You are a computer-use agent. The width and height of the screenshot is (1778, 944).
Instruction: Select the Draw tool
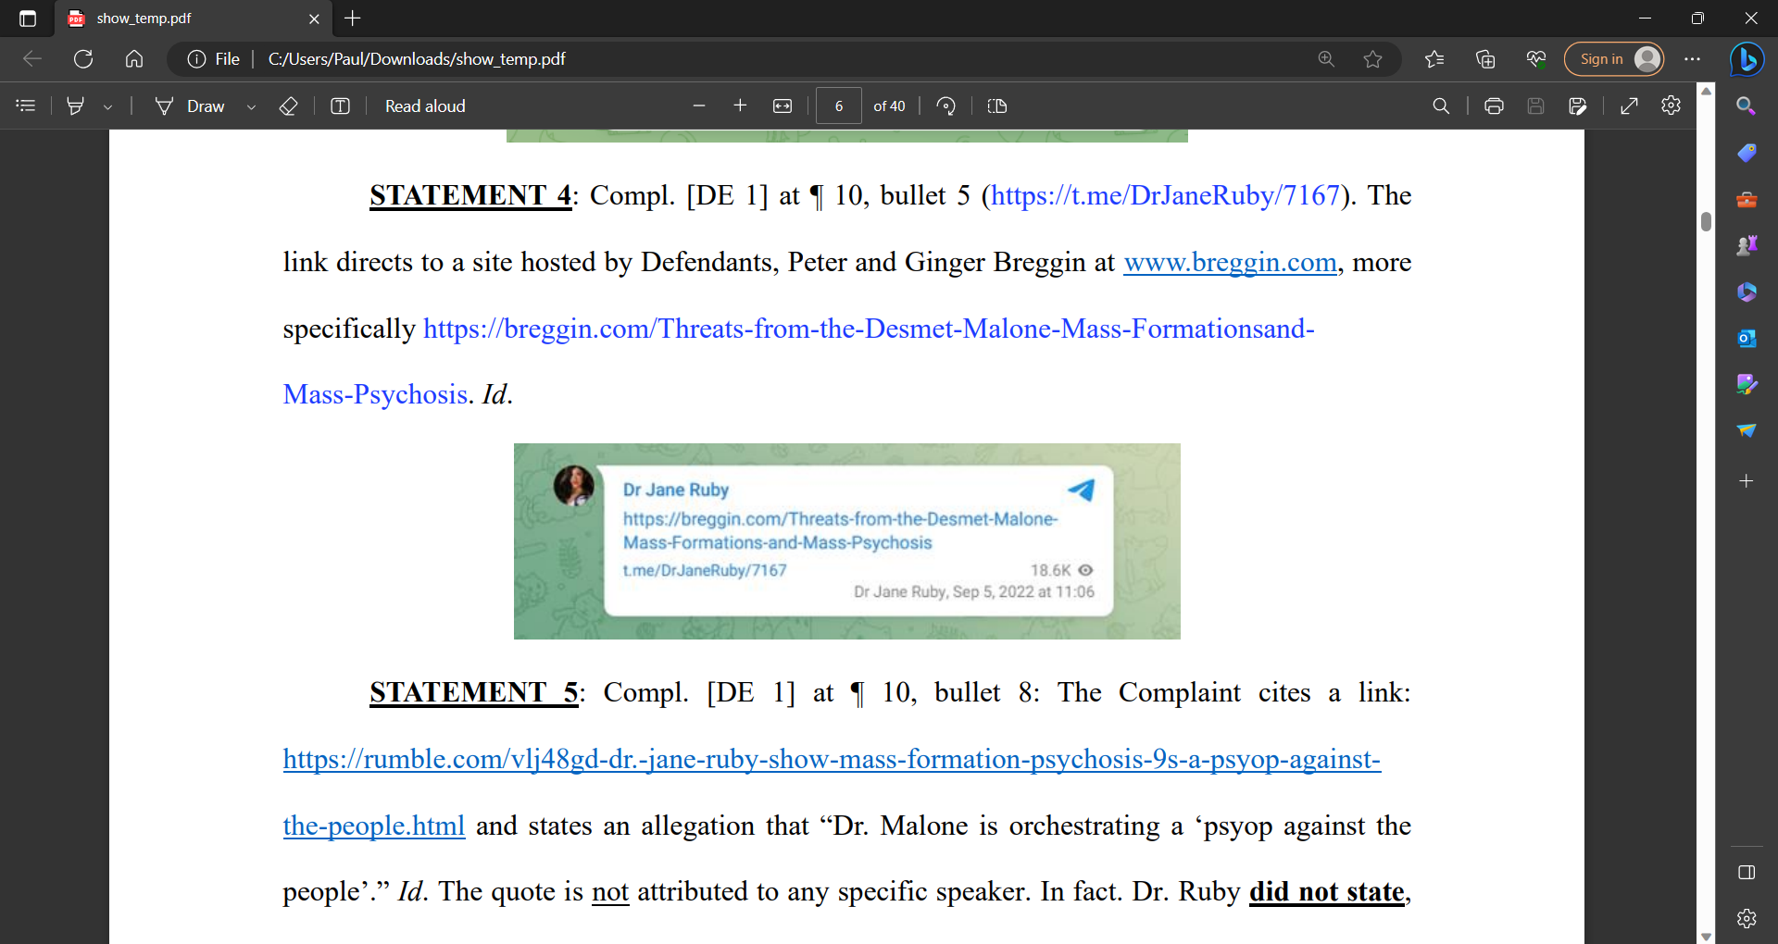click(x=190, y=106)
